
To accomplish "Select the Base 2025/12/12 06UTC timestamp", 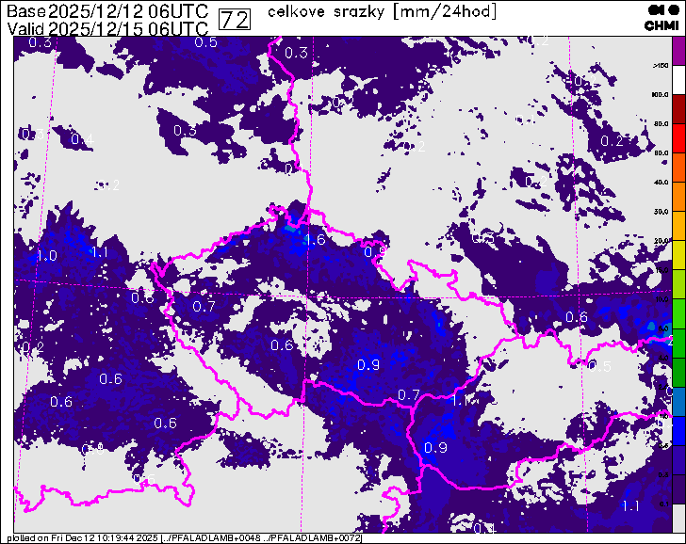I will 107,11.
